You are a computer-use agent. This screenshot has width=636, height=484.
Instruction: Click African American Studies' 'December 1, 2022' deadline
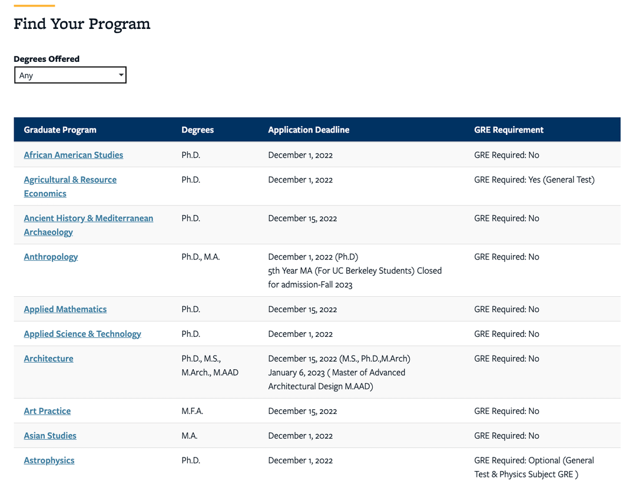300,155
